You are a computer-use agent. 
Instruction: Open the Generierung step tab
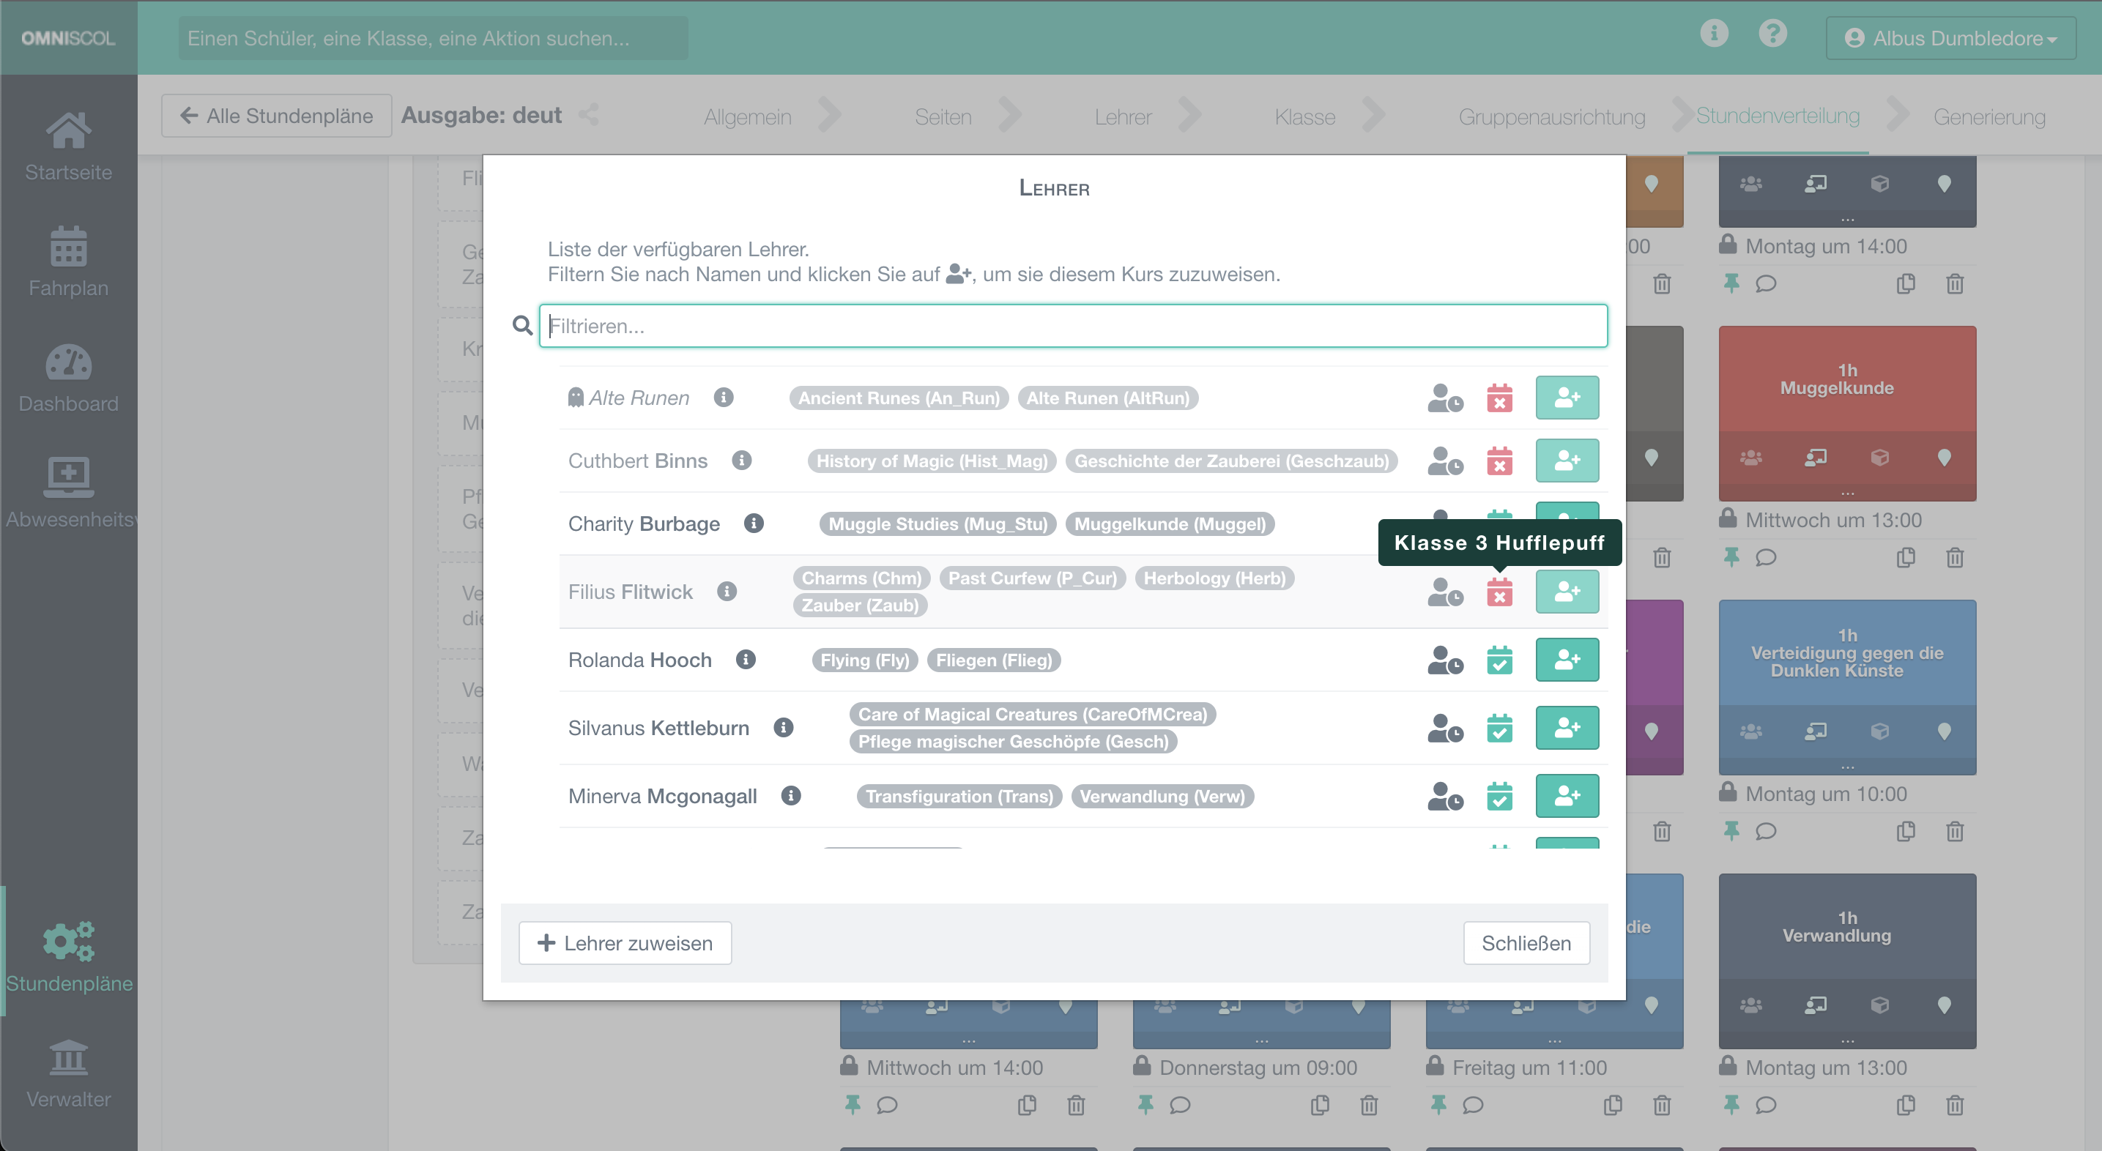point(1988,116)
